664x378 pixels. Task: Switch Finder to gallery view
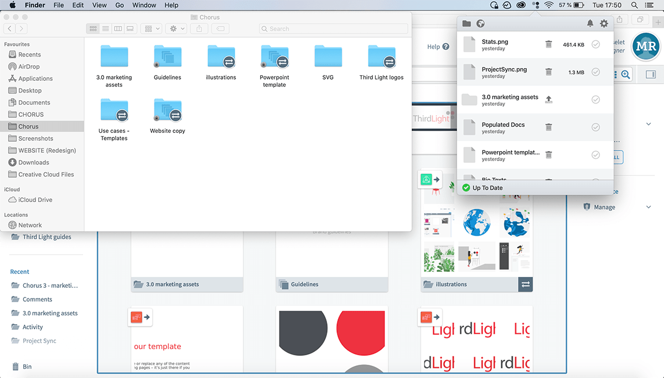point(130,28)
